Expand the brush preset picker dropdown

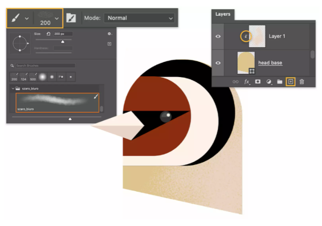[57, 18]
